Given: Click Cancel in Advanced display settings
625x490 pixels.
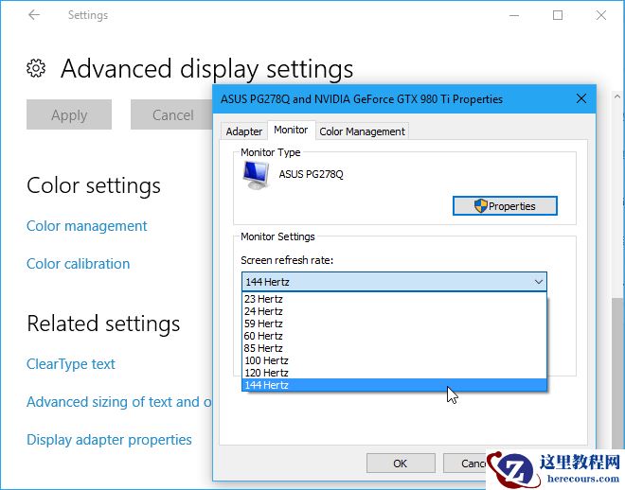Looking at the screenshot, I should point(172,114).
